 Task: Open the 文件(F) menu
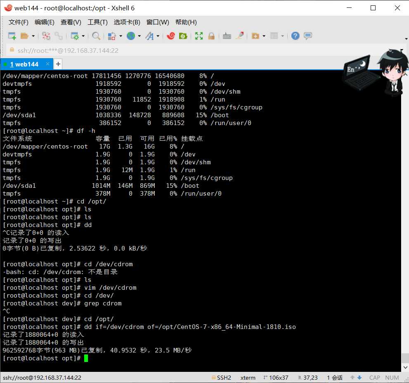click(x=18, y=22)
